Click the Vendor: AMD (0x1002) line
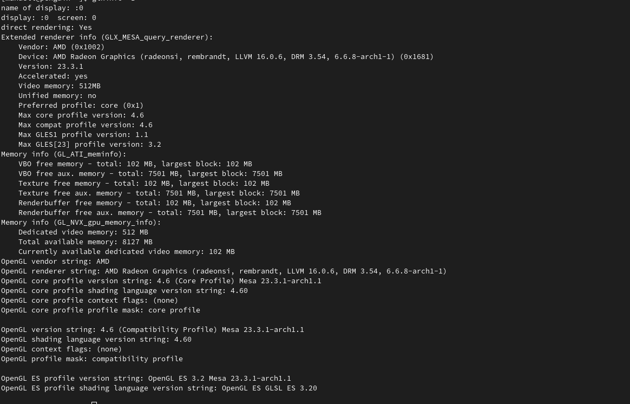The height and width of the screenshot is (404, 630). 62,47
